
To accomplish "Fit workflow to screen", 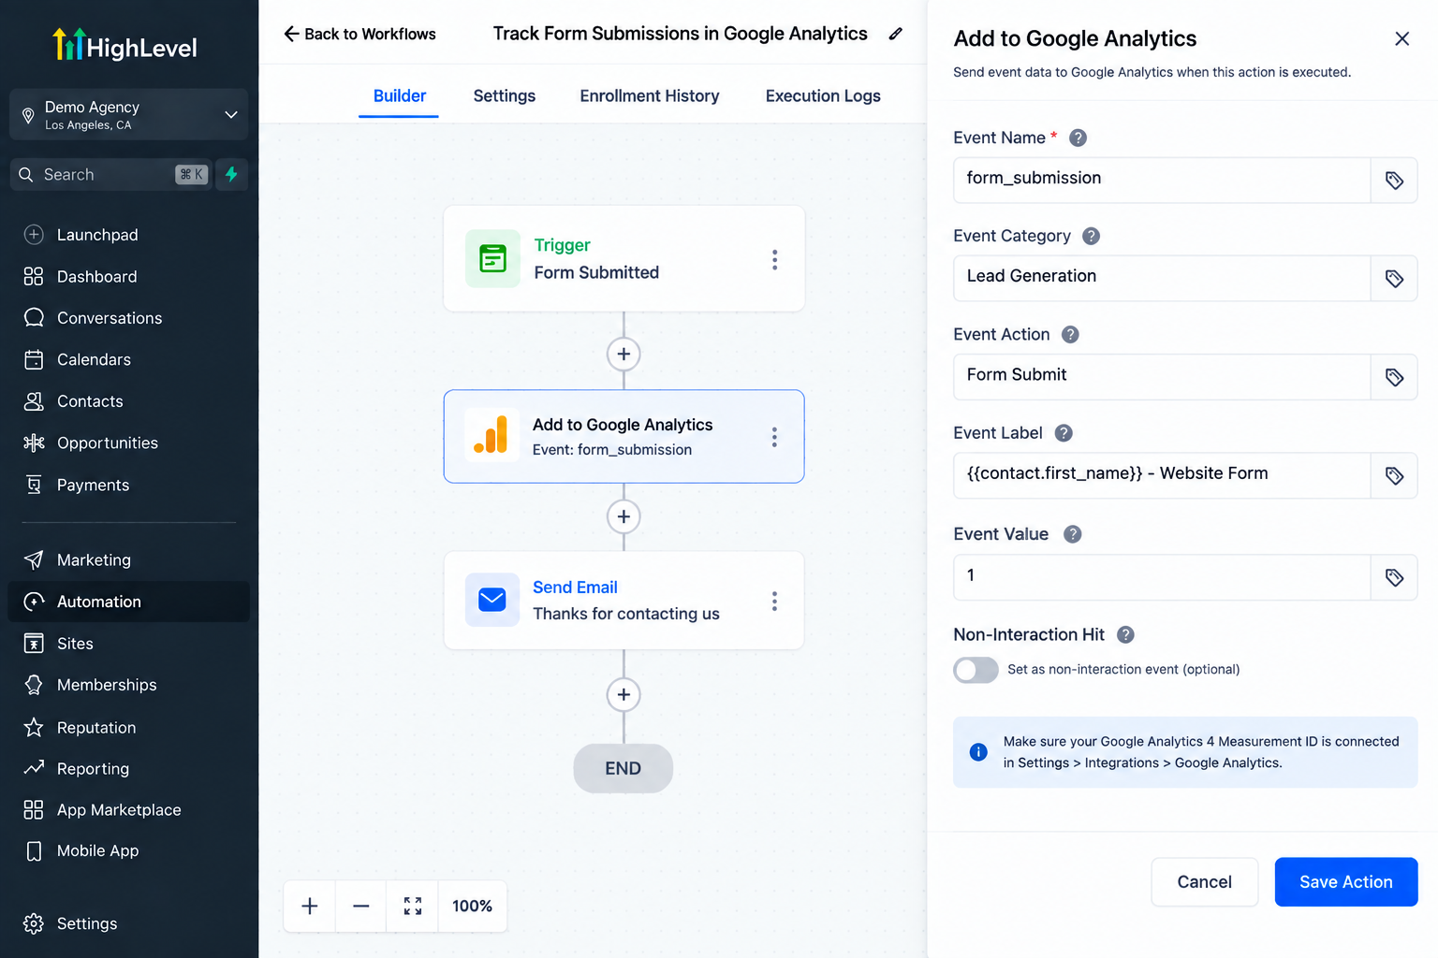I will click(x=413, y=906).
